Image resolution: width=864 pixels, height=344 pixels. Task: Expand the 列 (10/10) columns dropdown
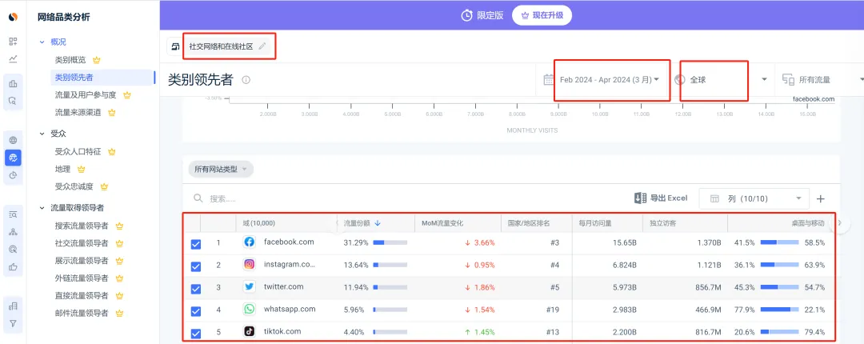[x=754, y=198]
